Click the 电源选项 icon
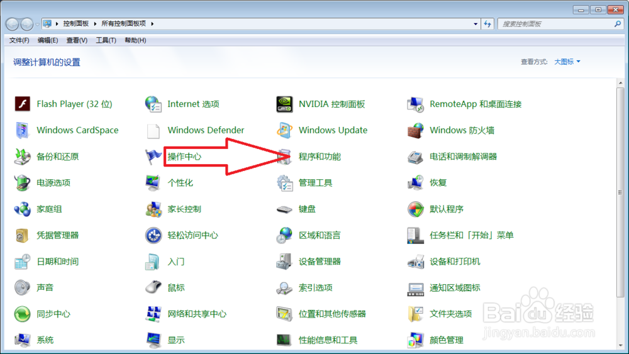 pyautogui.click(x=23, y=183)
